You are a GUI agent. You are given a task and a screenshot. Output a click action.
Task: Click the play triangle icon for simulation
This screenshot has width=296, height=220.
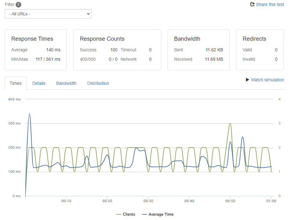[x=248, y=80]
